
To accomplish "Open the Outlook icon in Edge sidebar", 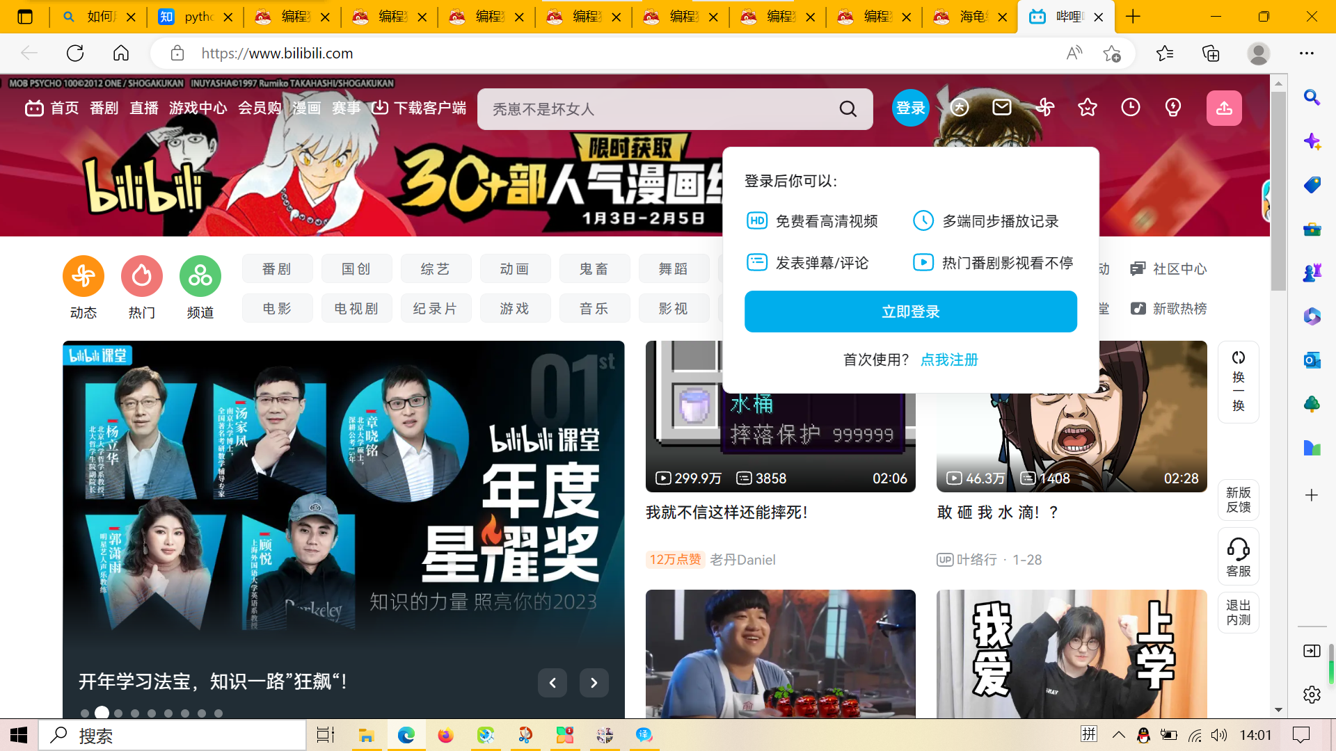I will point(1312,360).
